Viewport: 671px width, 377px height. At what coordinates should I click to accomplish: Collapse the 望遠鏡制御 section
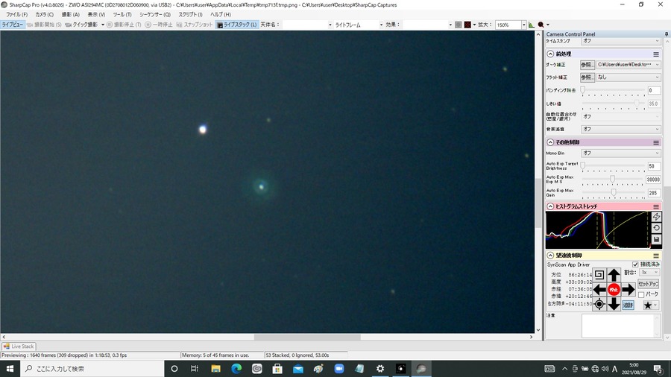550,256
